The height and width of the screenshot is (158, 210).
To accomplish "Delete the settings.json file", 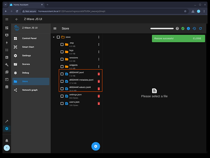I will click(99, 96).
